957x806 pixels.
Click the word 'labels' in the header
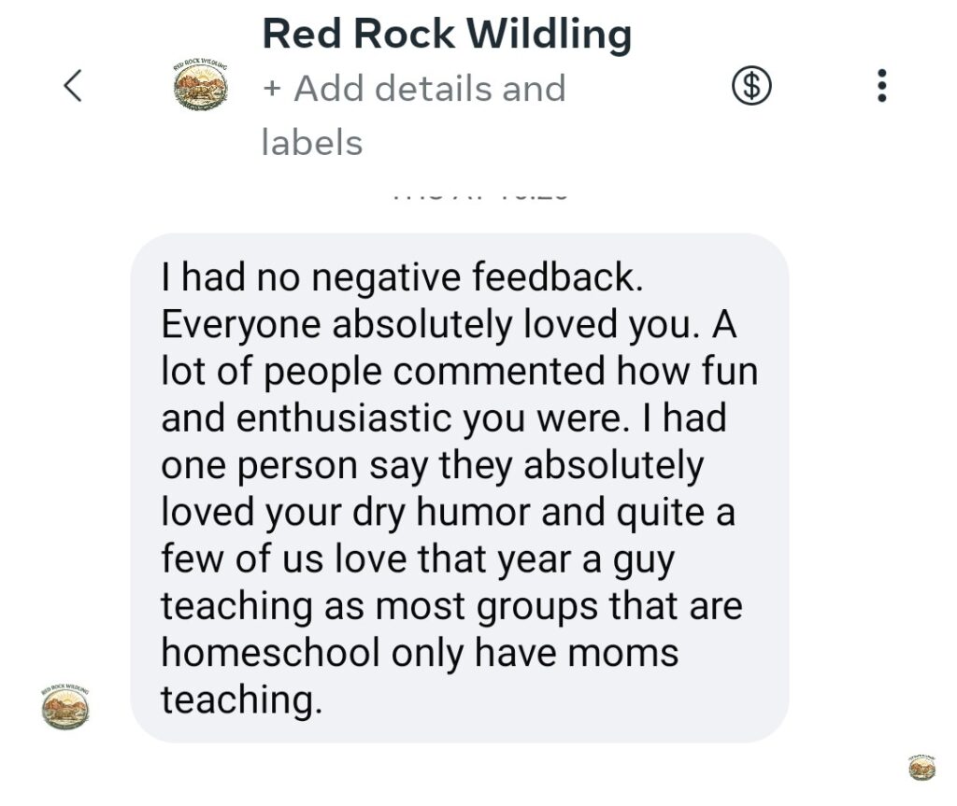click(x=311, y=143)
